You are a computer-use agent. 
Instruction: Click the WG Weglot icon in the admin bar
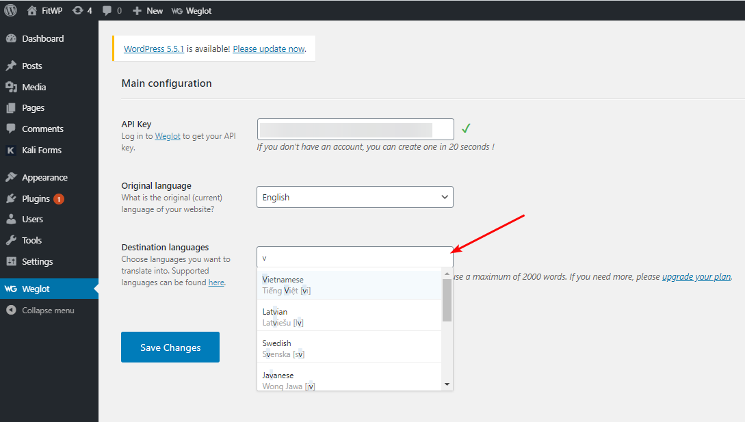click(177, 10)
